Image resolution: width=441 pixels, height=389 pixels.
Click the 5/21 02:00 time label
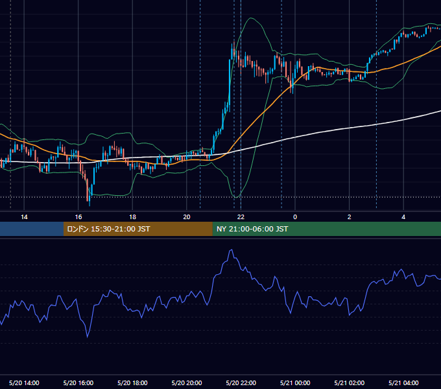(350, 383)
